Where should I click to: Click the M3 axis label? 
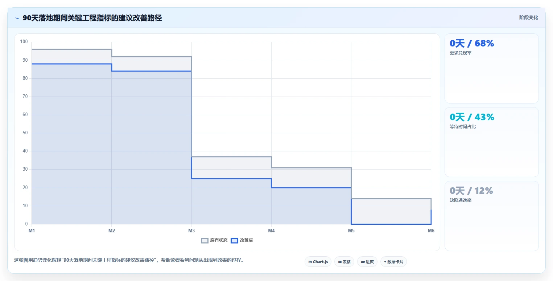pyautogui.click(x=191, y=231)
